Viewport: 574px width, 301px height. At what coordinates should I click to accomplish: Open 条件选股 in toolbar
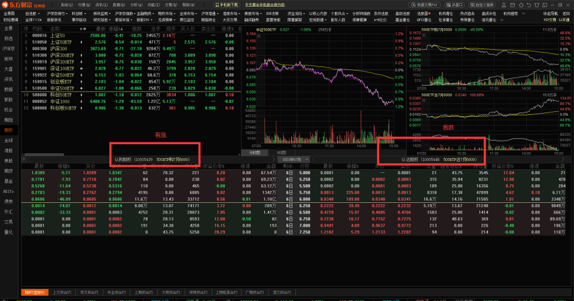[x=381, y=14]
